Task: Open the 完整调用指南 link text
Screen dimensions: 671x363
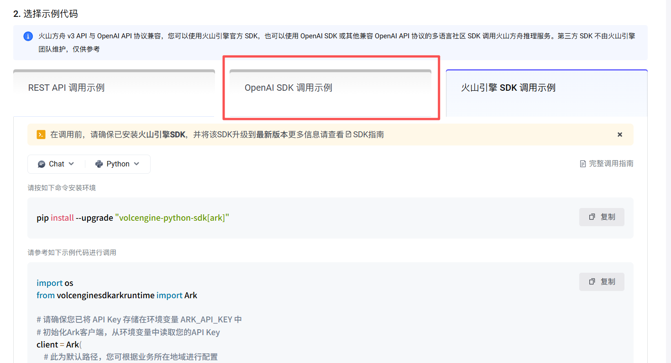Action: (x=611, y=164)
